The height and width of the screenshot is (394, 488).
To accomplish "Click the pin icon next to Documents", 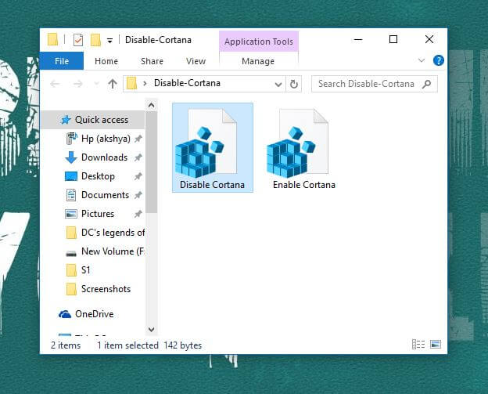I will pos(138,195).
